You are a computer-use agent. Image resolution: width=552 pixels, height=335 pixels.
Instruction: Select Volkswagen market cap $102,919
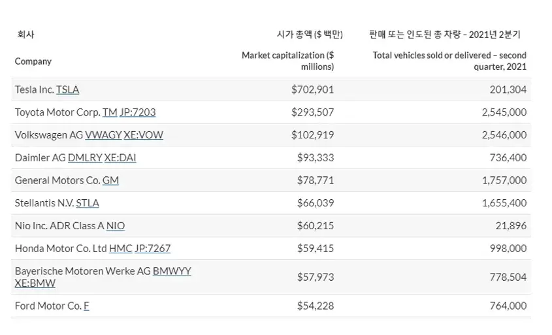(x=313, y=135)
